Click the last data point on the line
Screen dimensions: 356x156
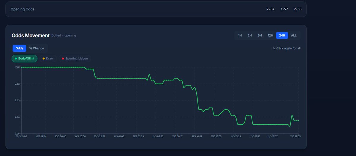point(298,121)
